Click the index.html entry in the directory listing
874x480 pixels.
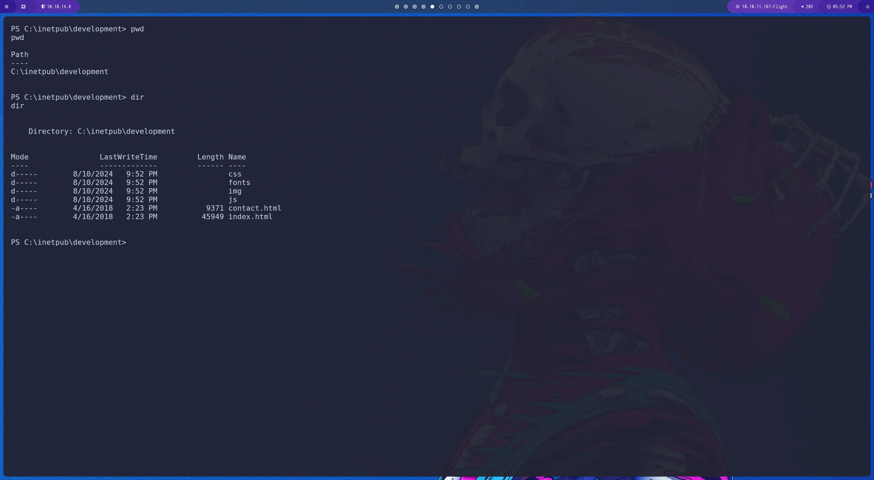[x=250, y=216]
